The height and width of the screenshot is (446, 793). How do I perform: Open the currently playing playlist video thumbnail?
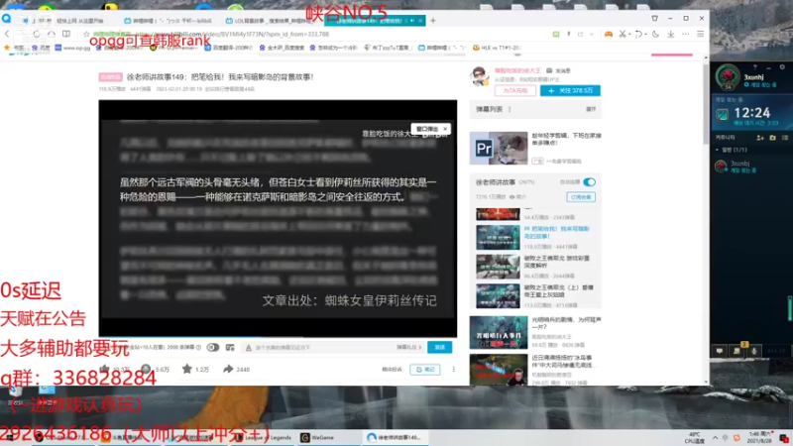[498, 238]
